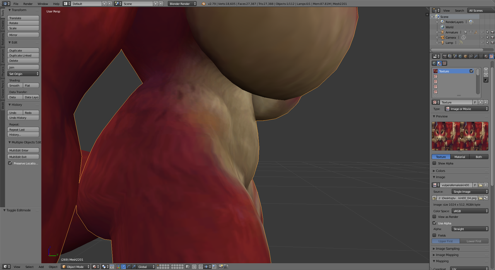Open the Object properties tab icon

[x=466, y=56]
